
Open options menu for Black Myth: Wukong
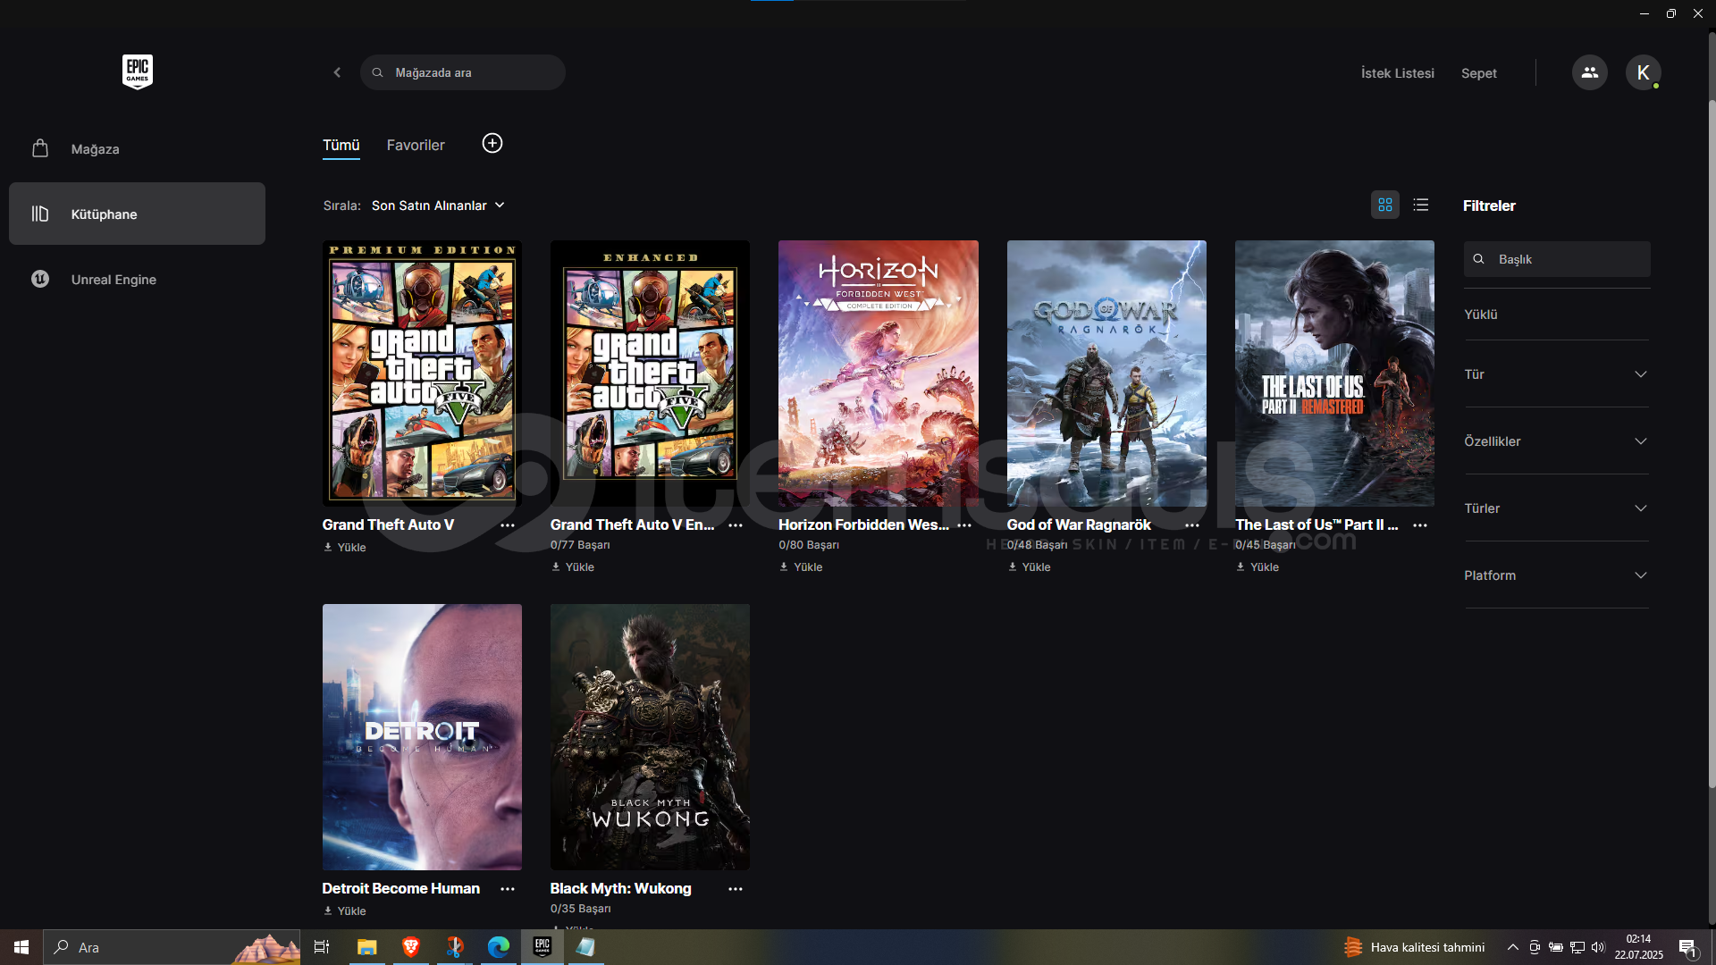[x=736, y=889]
